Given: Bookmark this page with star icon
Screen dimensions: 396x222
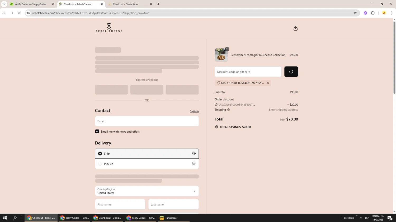Looking at the screenshot, I should (355, 13).
